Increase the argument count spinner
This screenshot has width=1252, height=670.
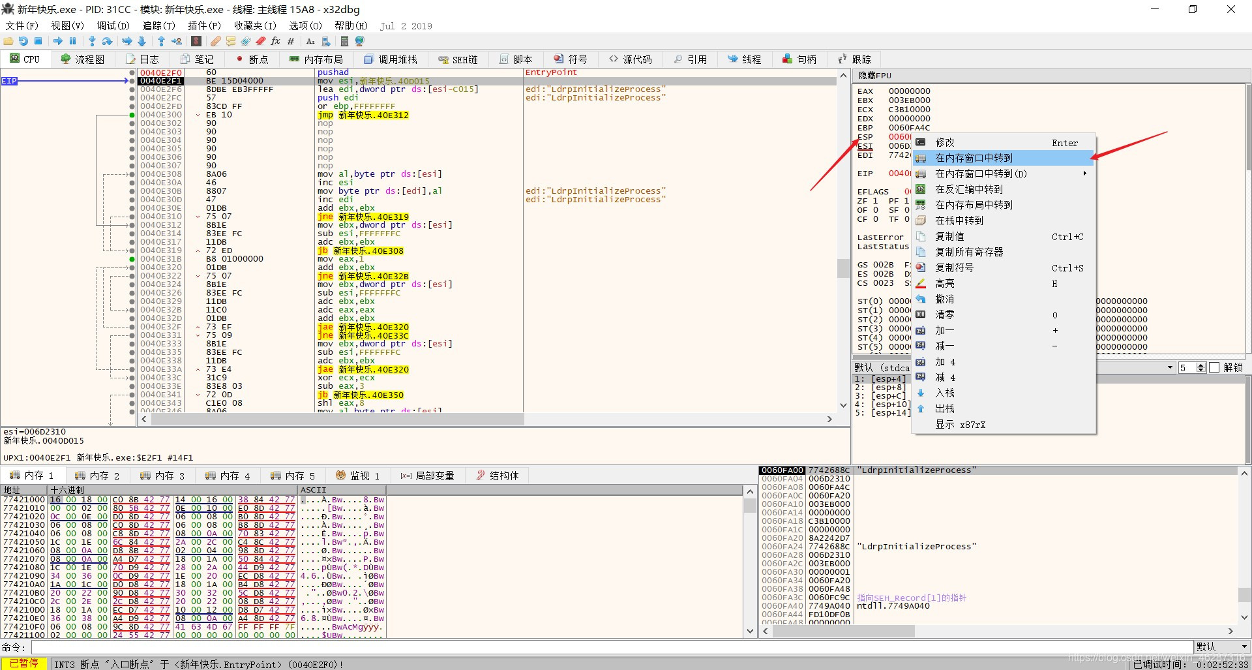pos(1201,365)
